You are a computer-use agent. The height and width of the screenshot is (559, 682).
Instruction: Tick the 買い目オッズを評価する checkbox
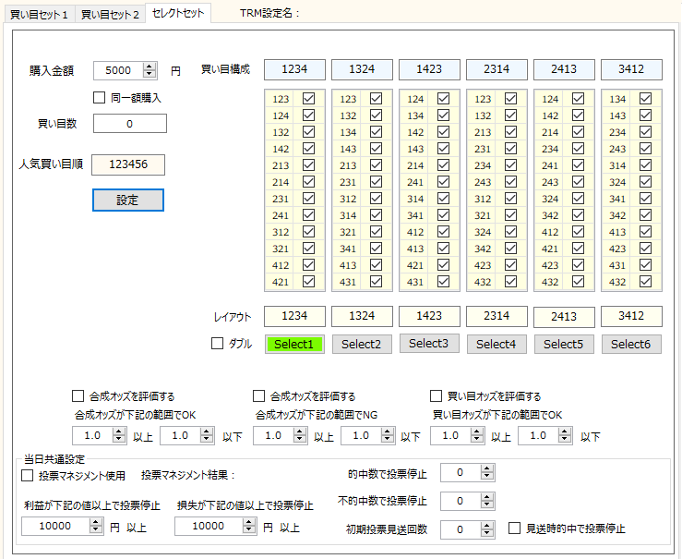tap(437, 395)
